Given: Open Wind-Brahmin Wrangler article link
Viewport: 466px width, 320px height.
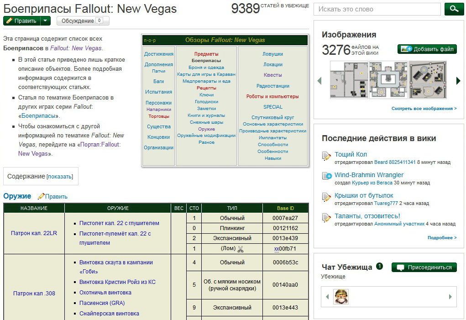Looking at the screenshot, I should click(x=369, y=175).
